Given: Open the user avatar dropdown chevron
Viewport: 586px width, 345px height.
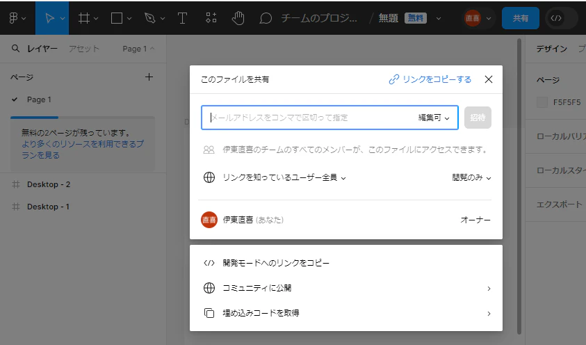Looking at the screenshot, I should 489,18.
